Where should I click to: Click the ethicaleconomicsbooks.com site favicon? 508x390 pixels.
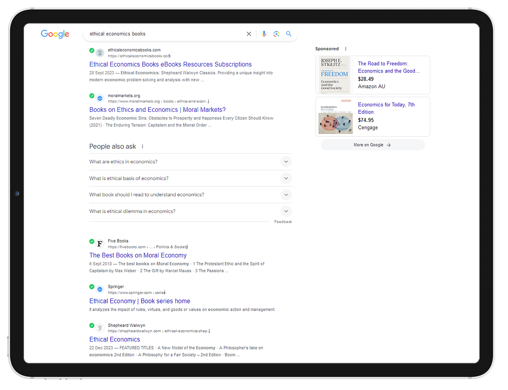100,52
